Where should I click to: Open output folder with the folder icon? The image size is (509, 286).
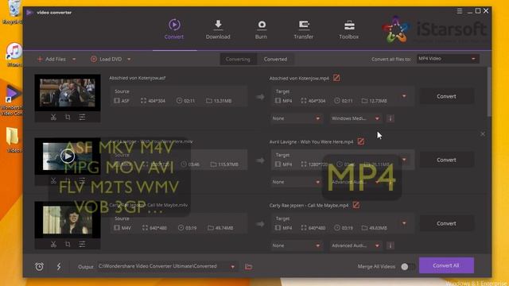(249, 267)
